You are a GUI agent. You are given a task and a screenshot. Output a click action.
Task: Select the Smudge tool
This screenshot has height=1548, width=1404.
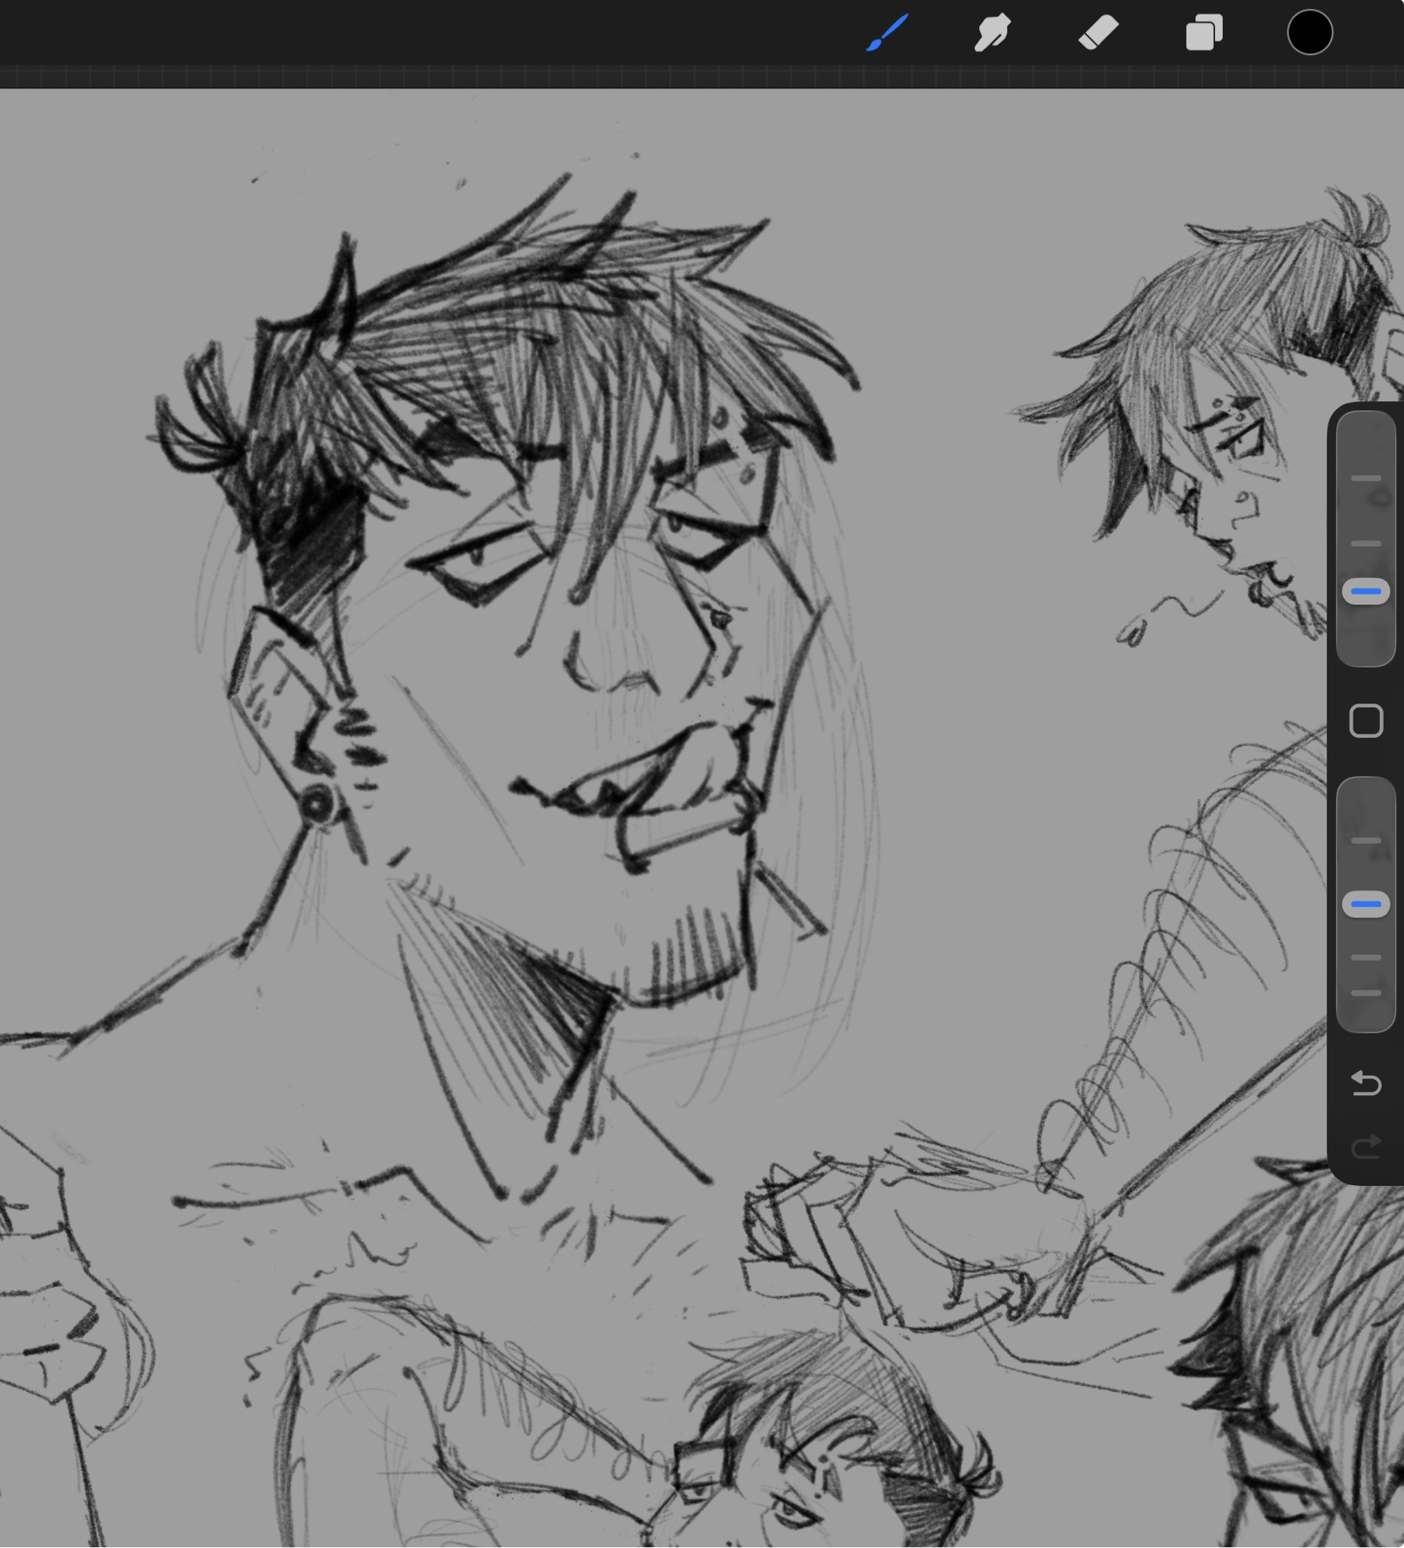point(992,33)
